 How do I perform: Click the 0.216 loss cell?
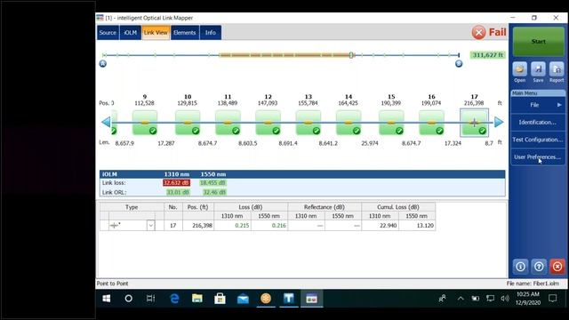[269, 226]
